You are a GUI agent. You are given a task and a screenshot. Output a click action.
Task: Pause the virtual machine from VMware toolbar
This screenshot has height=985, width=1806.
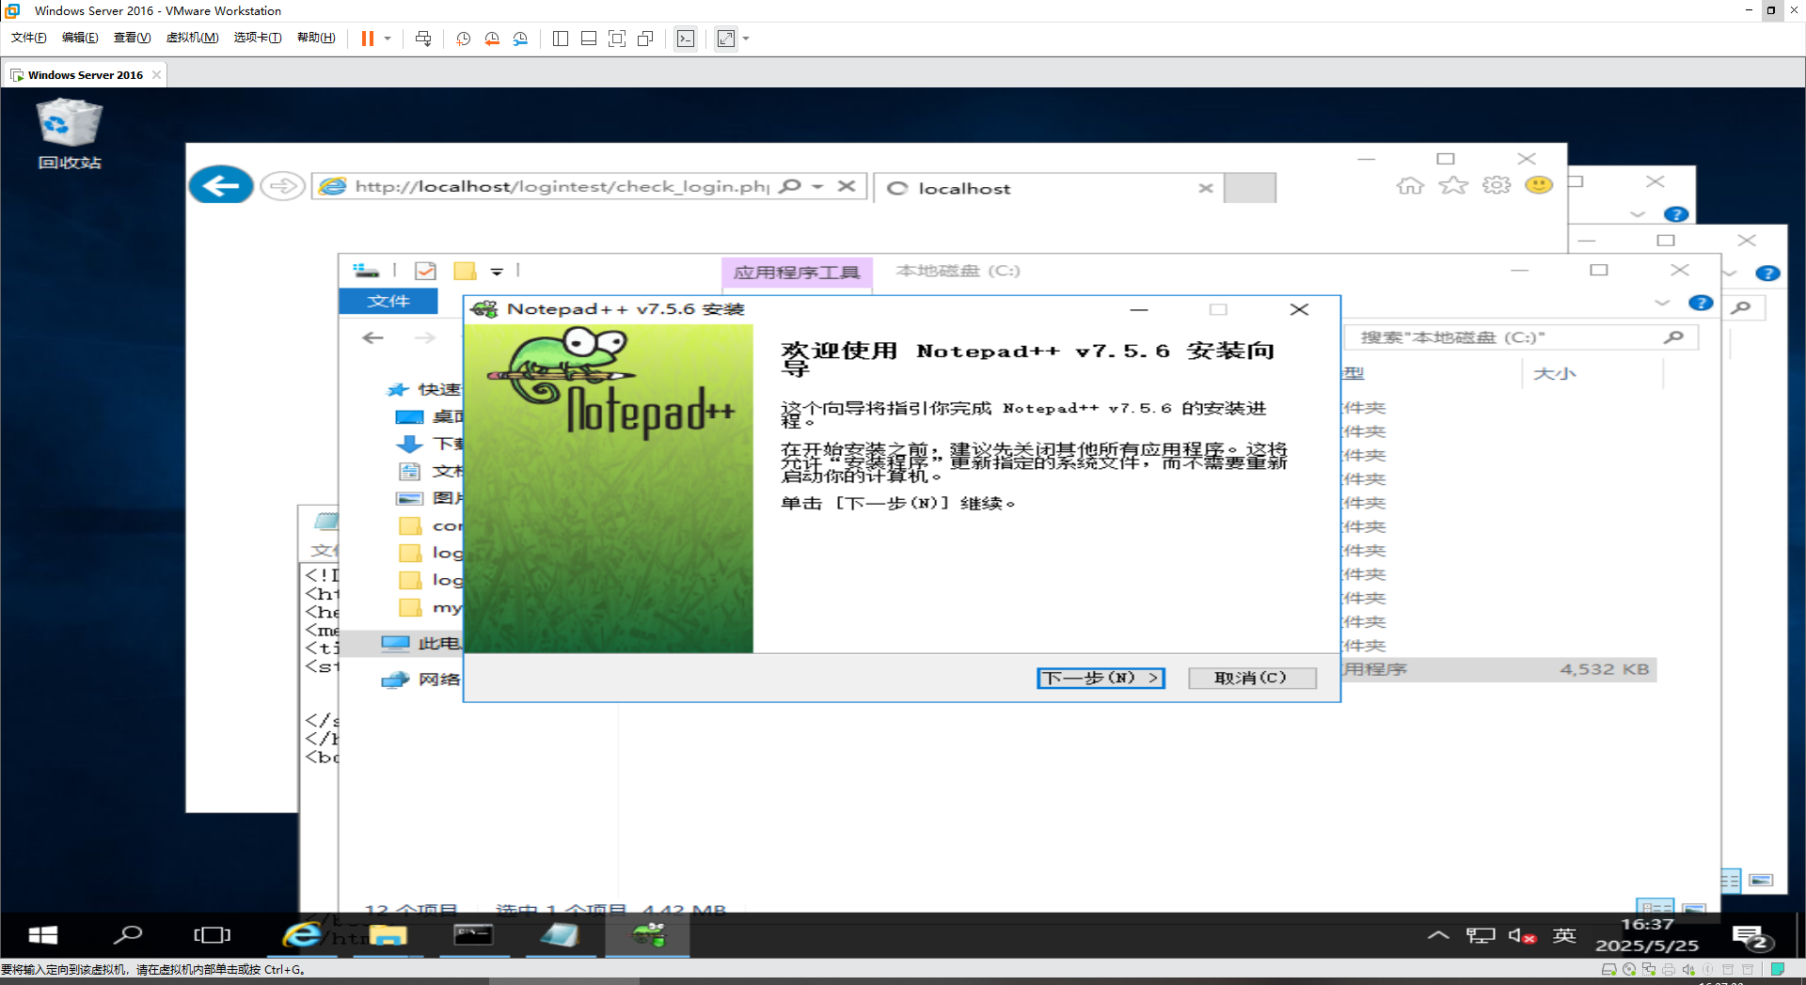pos(367,39)
